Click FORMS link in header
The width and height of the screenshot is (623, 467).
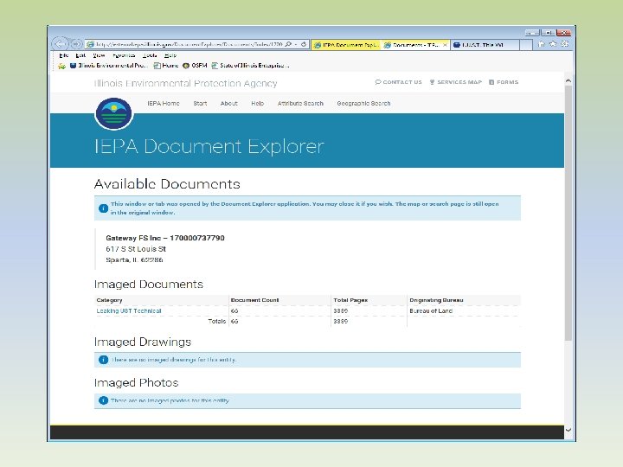(x=504, y=82)
